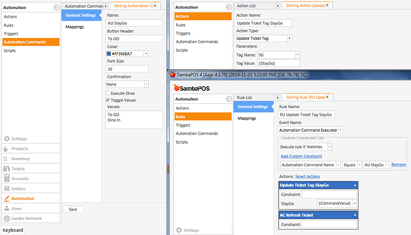Click the Remove constraint link
This screenshot has height=235, width=411.
(x=398, y=164)
